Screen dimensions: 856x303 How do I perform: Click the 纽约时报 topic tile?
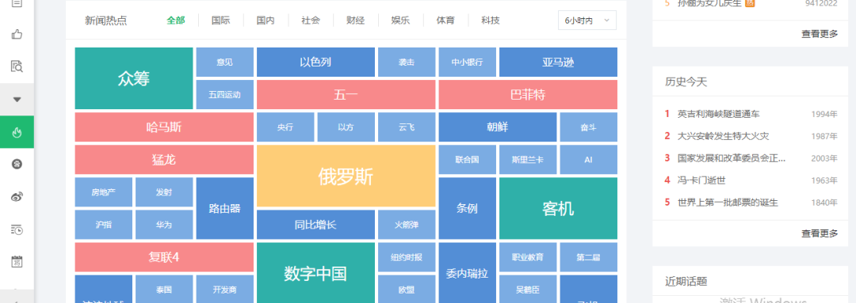click(x=407, y=257)
